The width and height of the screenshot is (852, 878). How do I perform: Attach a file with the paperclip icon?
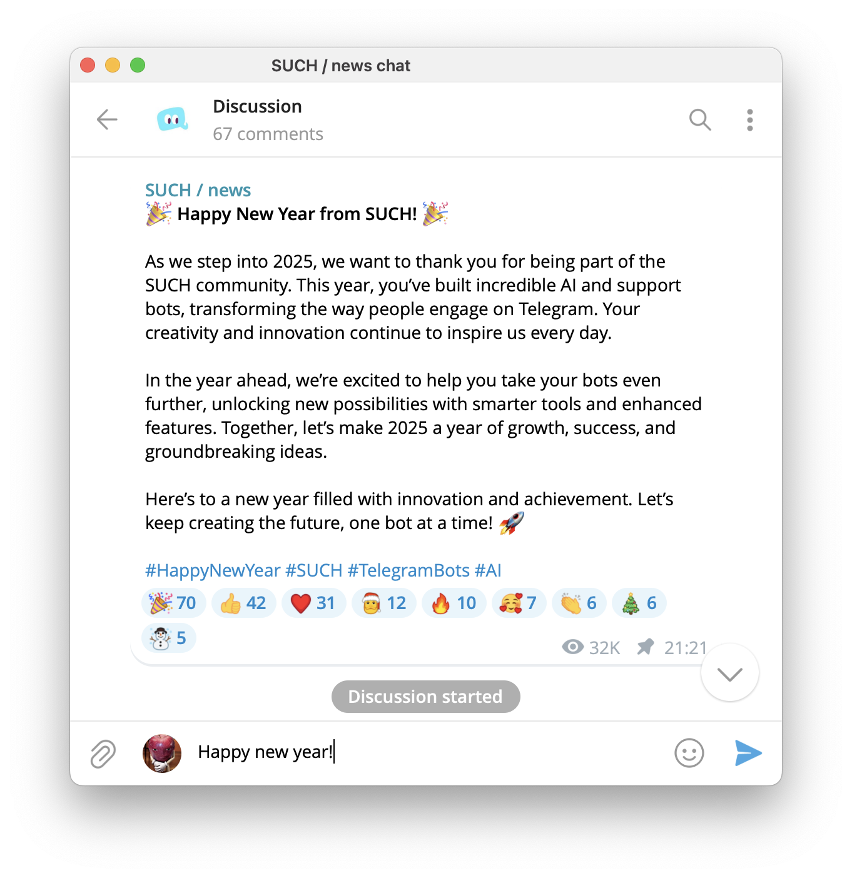[x=103, y=754]
